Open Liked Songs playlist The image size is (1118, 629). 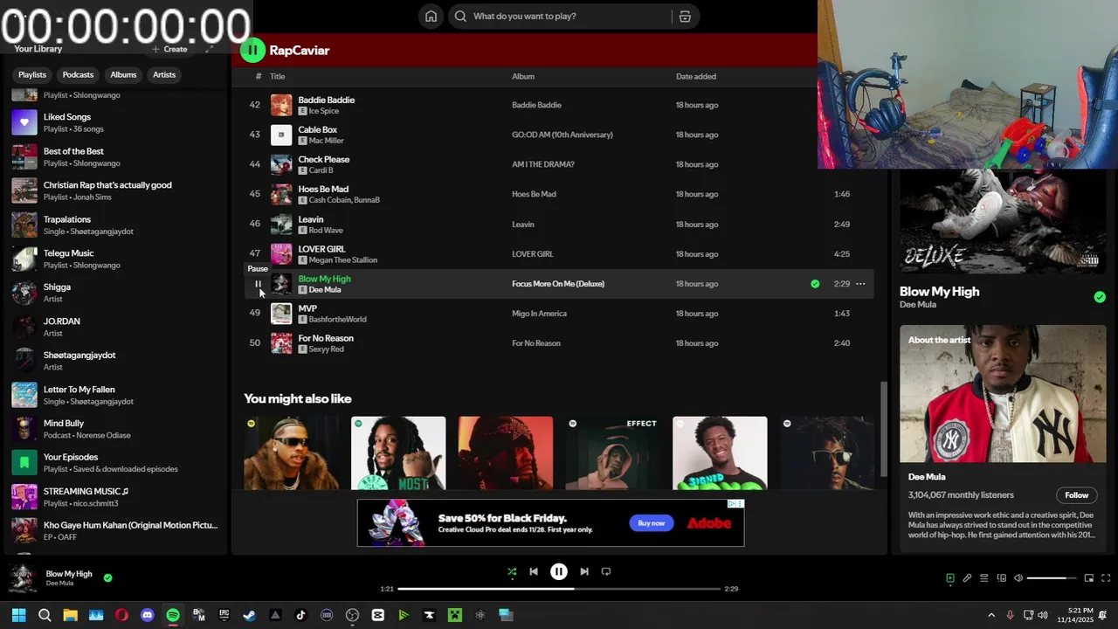[x=115, y=122]
